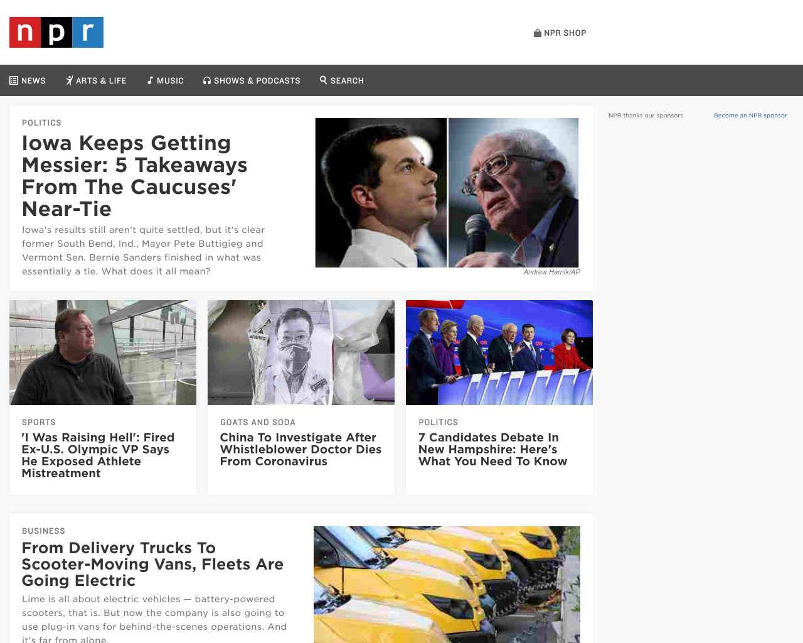The height and width of the screenshot is (643, 803).
Task: Read the 7 Candidates Debate headline
Action: [x=493, y=450]
